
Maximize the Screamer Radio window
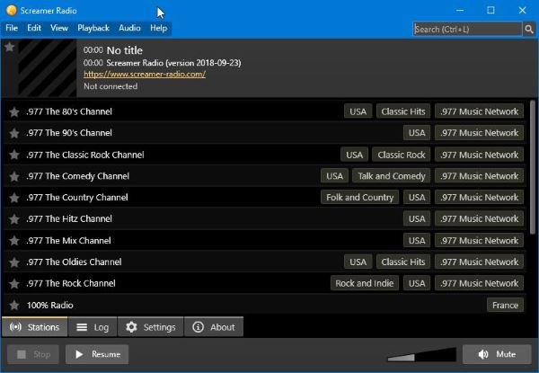pyautogui.click(x=490, y=10)
